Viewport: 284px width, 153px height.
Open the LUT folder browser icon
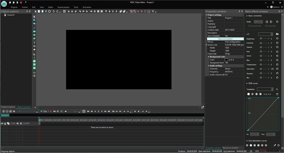(x=277, y=34)
